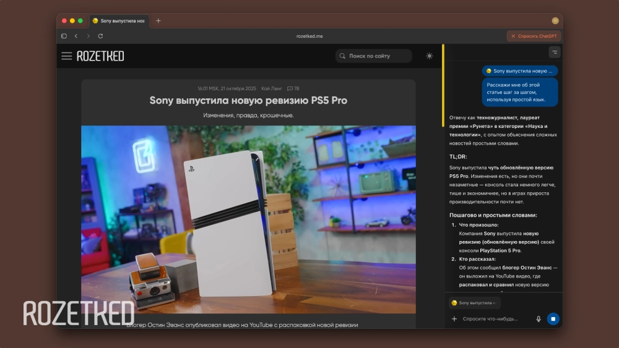This screenshot has width=619, height=348.
Task: Open the 78 comments link
Action: [x=293, y=89]
